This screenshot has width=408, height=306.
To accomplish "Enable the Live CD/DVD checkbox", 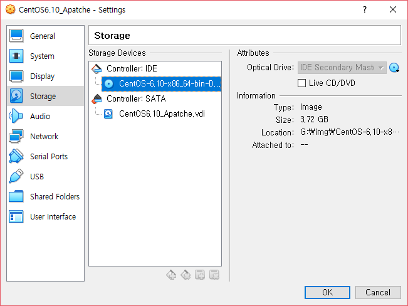I will tap(301, 83).
